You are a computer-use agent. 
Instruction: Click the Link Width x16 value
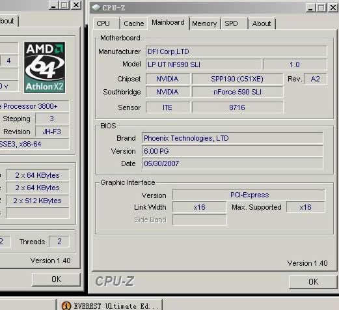pos(199,207)
